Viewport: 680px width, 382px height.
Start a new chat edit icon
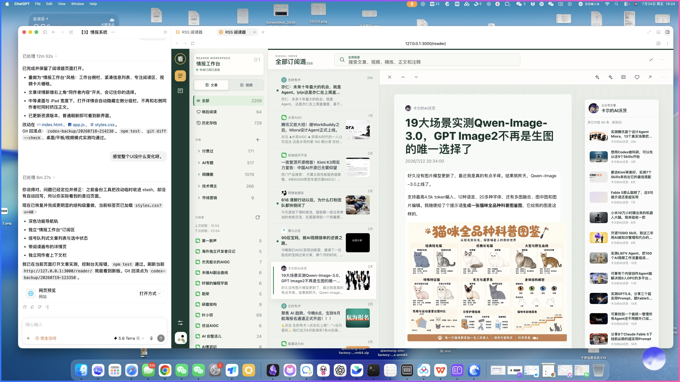point(71,32)
